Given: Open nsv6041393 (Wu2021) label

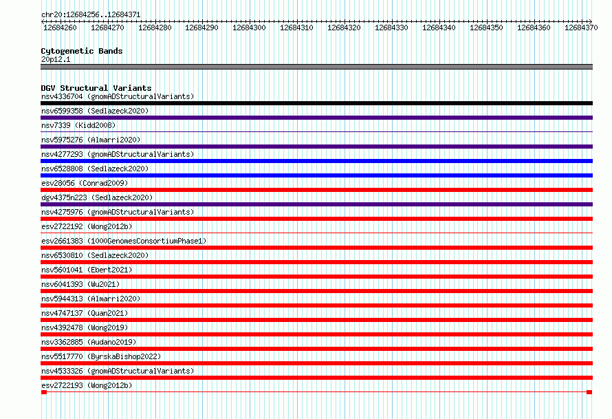Looking at the screenshot, I should (x=80, y=284).
